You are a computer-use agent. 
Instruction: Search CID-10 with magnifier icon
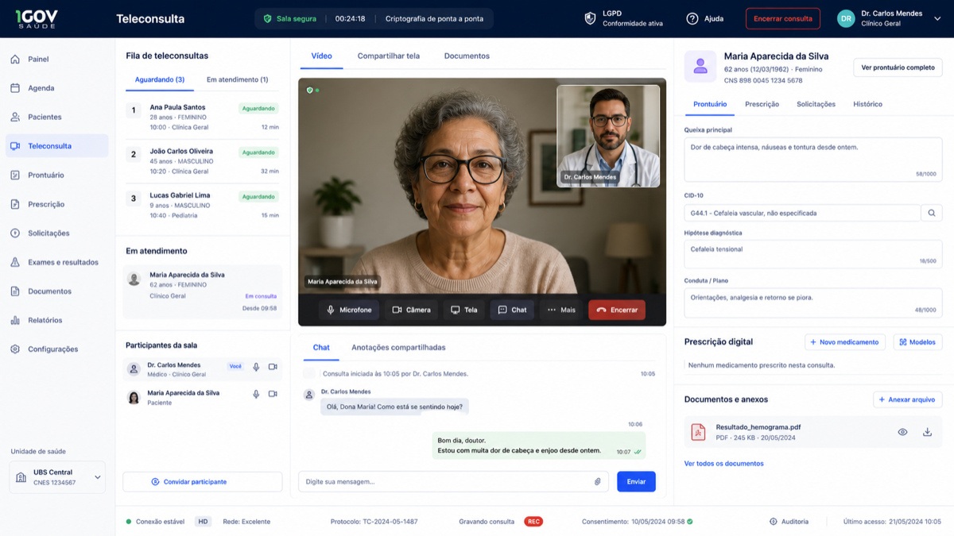coord(932,213)
